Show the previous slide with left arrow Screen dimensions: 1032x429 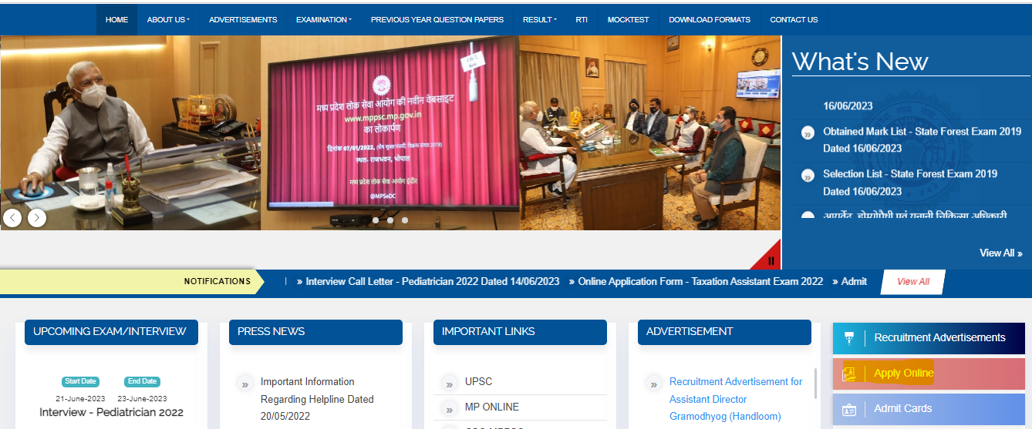(x=12, y=218)
